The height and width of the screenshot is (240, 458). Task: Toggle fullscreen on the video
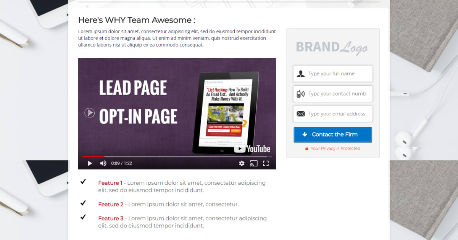coord(266,163)
